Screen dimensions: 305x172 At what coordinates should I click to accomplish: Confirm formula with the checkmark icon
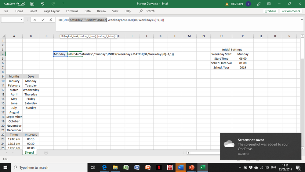[x=43, y=20]
